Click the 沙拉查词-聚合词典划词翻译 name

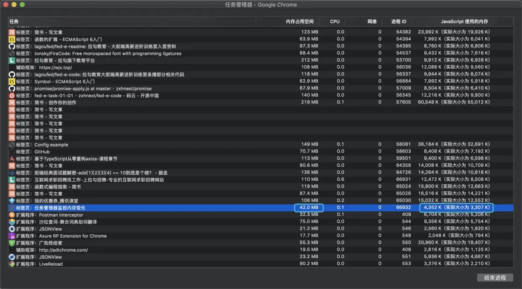click(x=68, y=222)
